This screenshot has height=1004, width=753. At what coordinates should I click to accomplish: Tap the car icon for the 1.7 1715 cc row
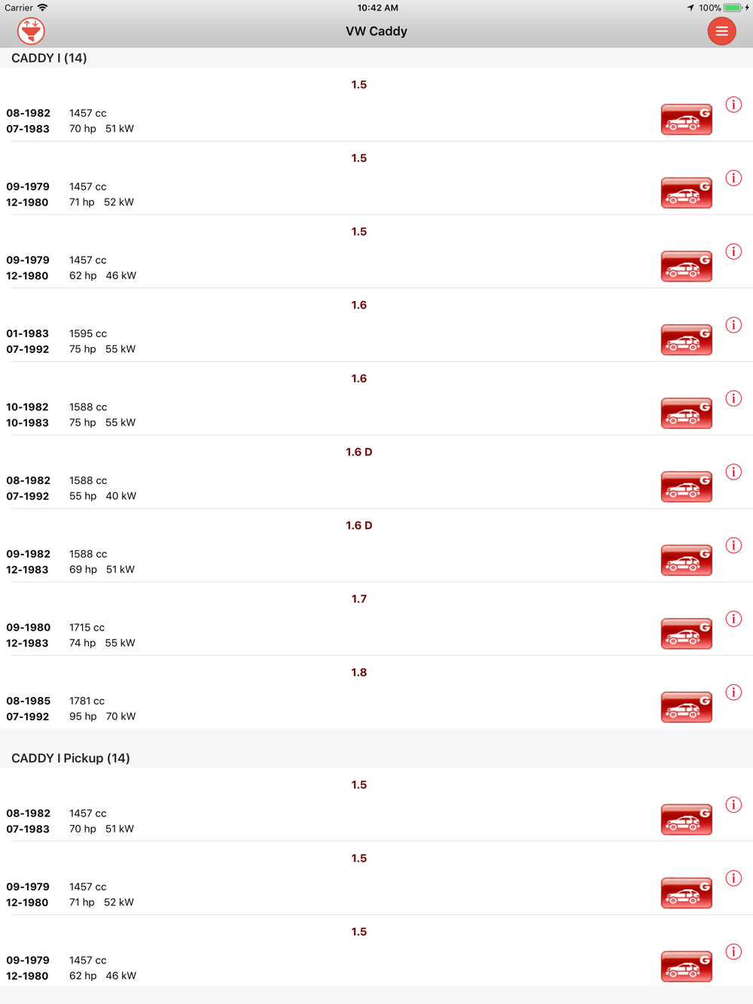(686, 634)
